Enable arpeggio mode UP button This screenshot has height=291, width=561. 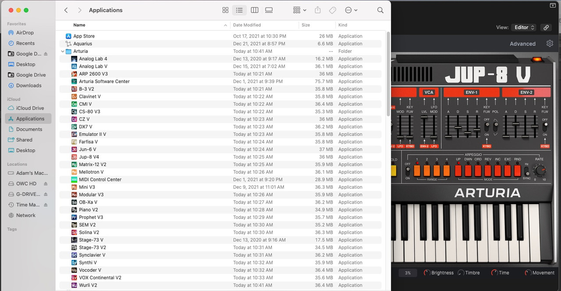pyautogui.click(x=458, y=170)
